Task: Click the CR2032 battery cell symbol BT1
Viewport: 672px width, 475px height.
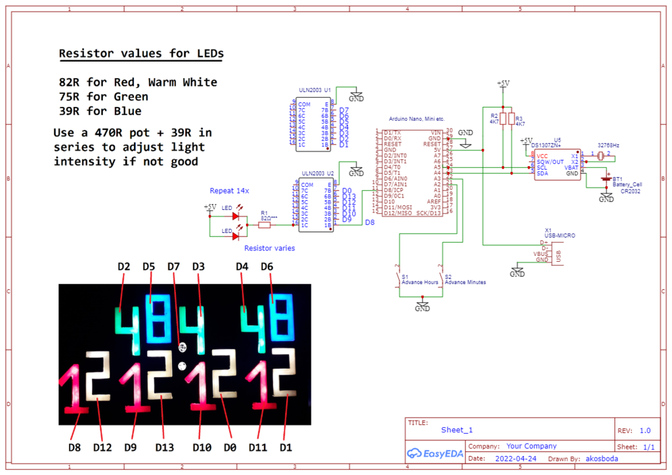Action: coord(605,178)
